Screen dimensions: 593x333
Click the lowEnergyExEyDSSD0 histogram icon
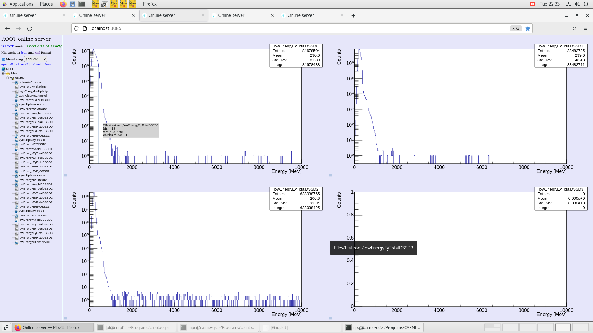(16, 100)
